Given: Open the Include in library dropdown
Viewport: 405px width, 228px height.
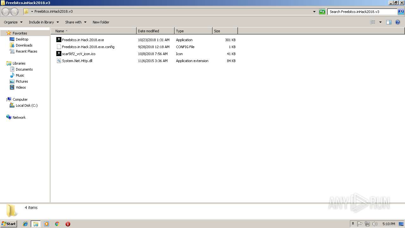Looking at the screenshot, I should 44,22.
